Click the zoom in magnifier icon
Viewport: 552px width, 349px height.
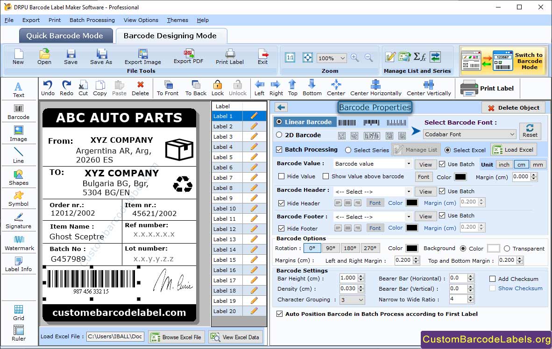[355, 58]
